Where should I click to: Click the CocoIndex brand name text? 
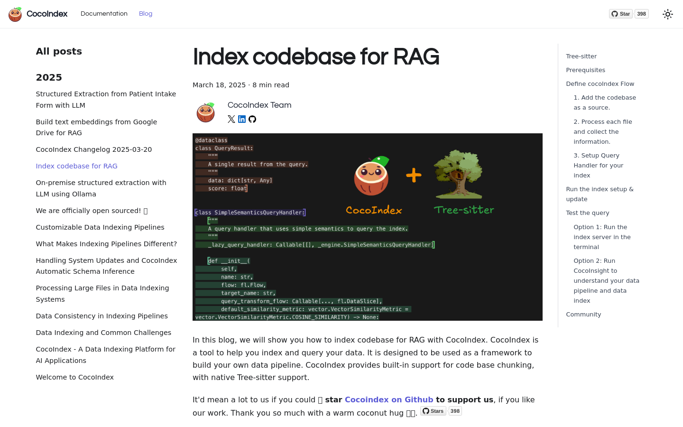coord(47,14)
